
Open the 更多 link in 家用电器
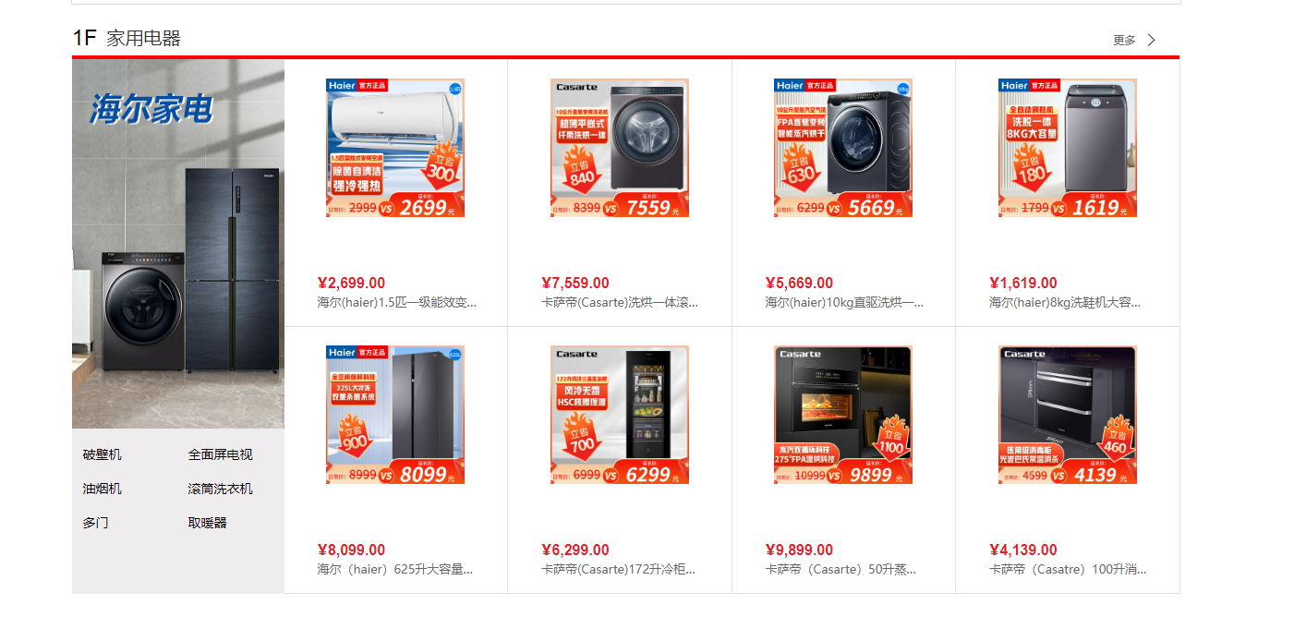[1124, 40]
